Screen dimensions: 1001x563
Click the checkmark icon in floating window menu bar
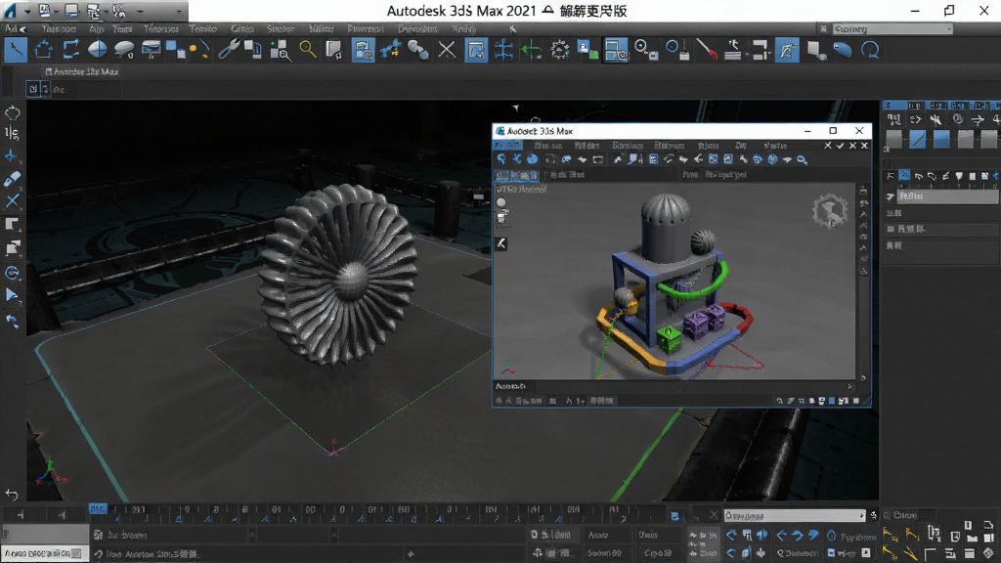[x=840, y=146]
